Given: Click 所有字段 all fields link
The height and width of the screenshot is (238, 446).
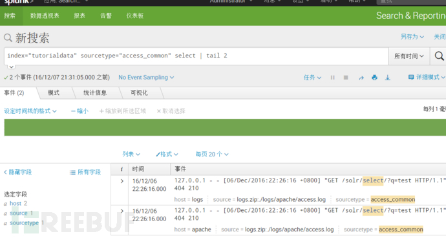Looking at the screenshot, I should [x=85, y=172].
